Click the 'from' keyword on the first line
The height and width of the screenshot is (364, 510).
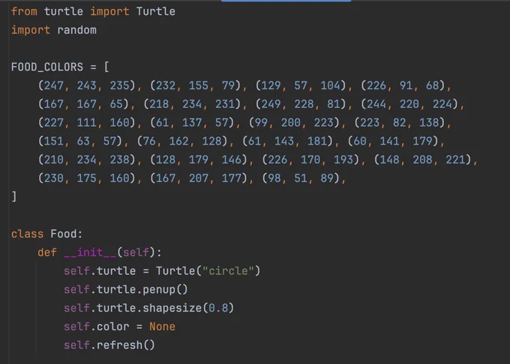(x=24, y=12)
